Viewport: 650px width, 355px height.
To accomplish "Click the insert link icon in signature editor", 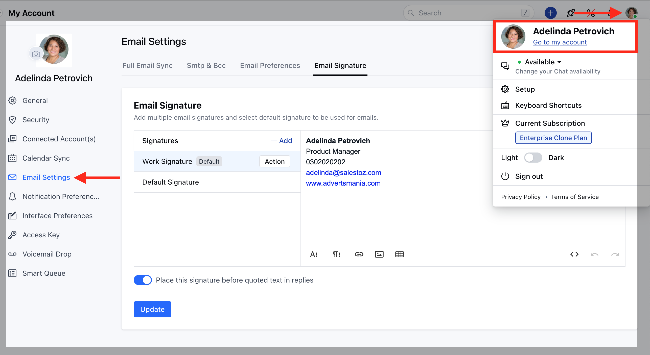I will point(359,254).
